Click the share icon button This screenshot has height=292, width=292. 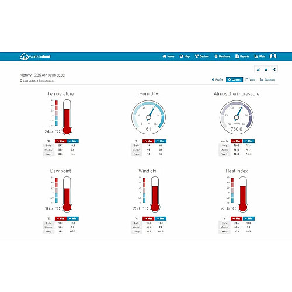point(274,69)
